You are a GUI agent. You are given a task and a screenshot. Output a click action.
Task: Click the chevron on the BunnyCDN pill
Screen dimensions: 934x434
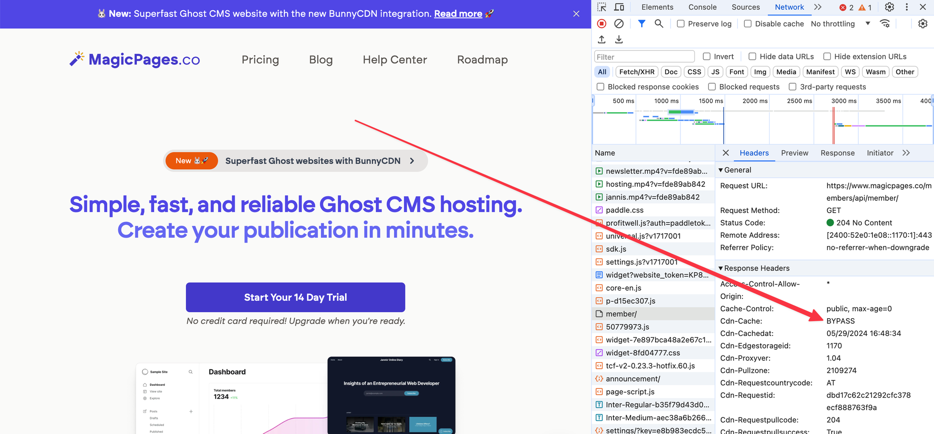(x=412, y=161)
